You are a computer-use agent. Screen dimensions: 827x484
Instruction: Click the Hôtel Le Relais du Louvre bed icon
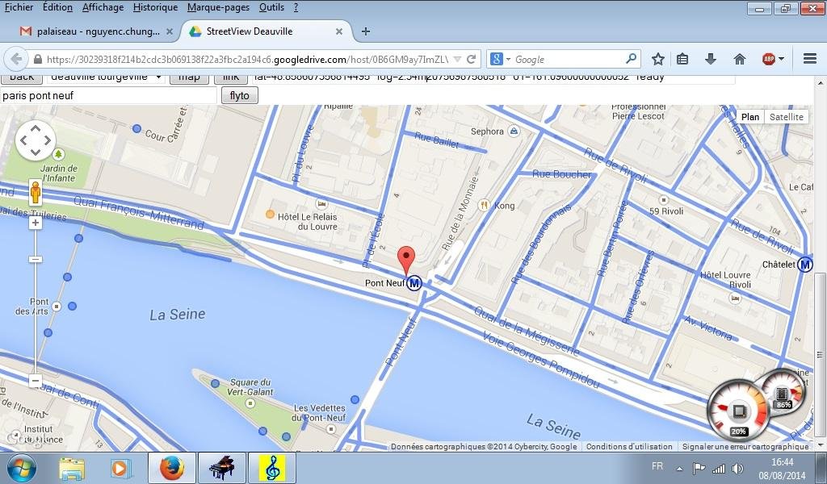322,203
